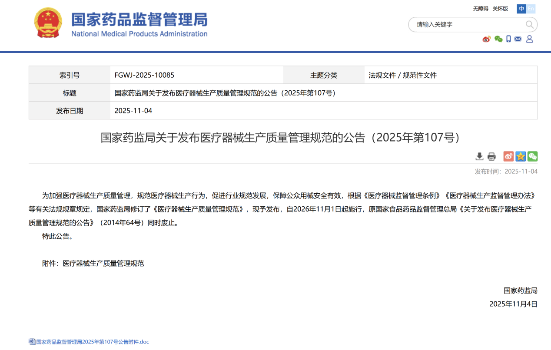Share the article to WeChat
This screenshot has height=350, width=551.
pos(532,156)
